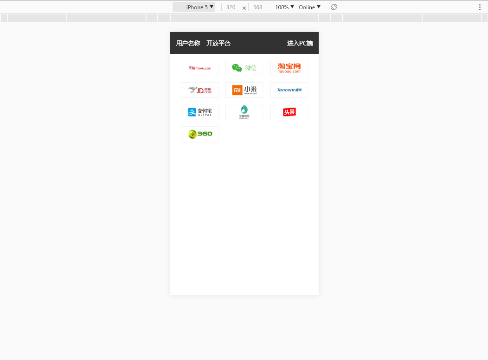Focus the height field showing 568

(x=258, y=7)
